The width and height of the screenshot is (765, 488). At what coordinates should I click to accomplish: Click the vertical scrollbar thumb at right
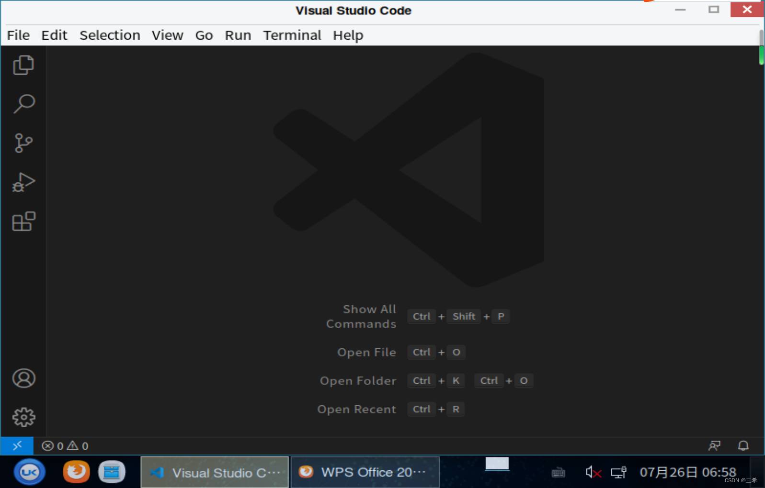click(x=761, y=48)
